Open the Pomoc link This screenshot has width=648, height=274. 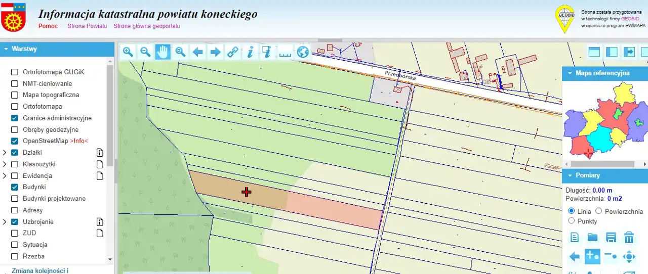pos(48,26)
